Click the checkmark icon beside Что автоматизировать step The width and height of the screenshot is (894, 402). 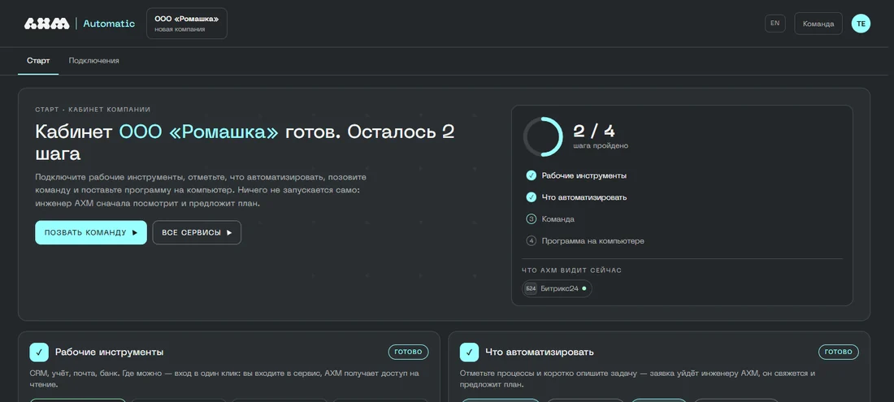pos(531,197)
